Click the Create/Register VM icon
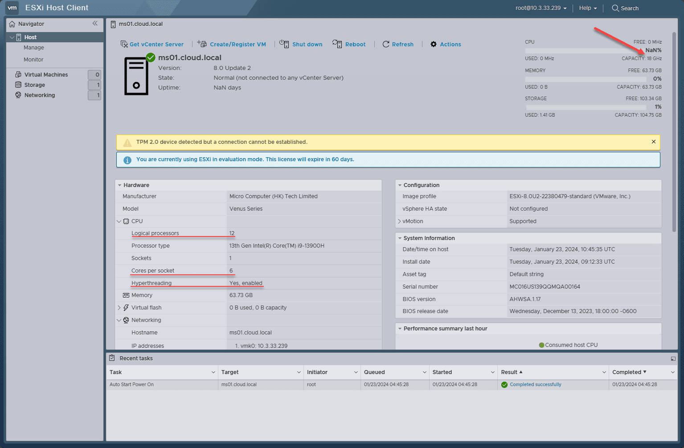This screenshot has width=684, height=448. pyautogui.click(x=202, y=44)
